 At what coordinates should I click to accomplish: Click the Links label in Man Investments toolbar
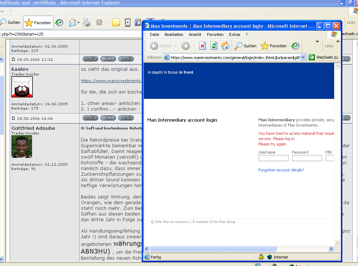(x=329, y=46)
